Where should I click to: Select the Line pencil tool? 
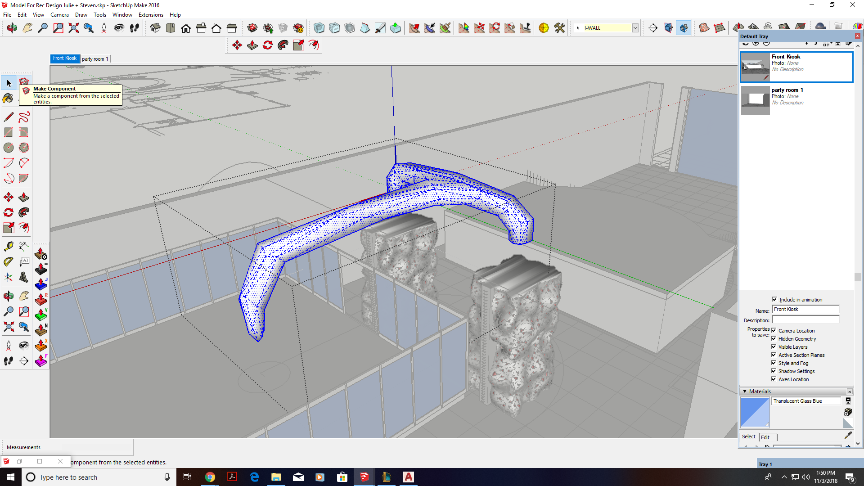(x=8, y=117)
